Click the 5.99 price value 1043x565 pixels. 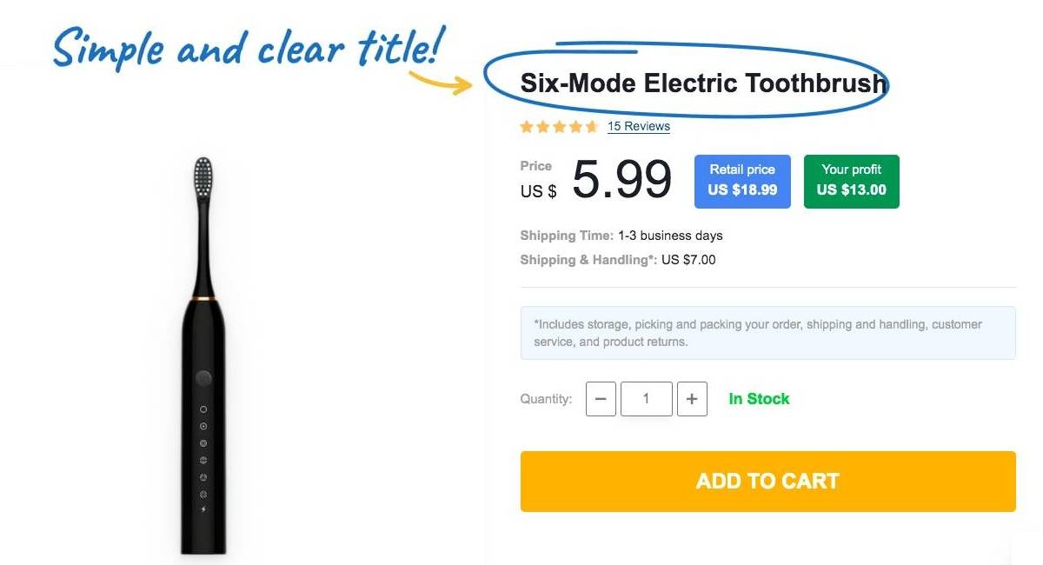click(621, 179)
